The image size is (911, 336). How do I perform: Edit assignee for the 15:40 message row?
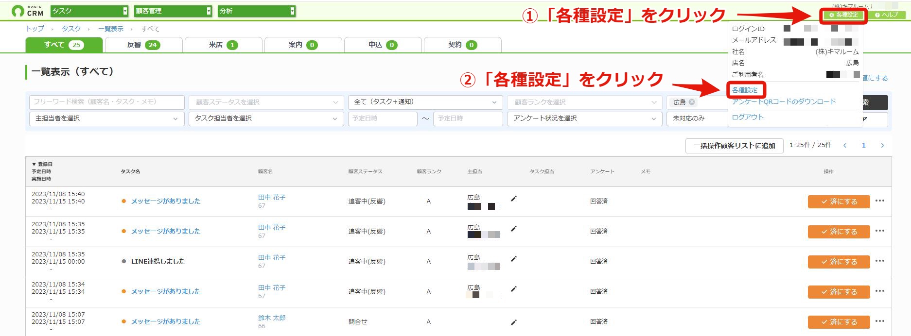click(x=514, y=199)
